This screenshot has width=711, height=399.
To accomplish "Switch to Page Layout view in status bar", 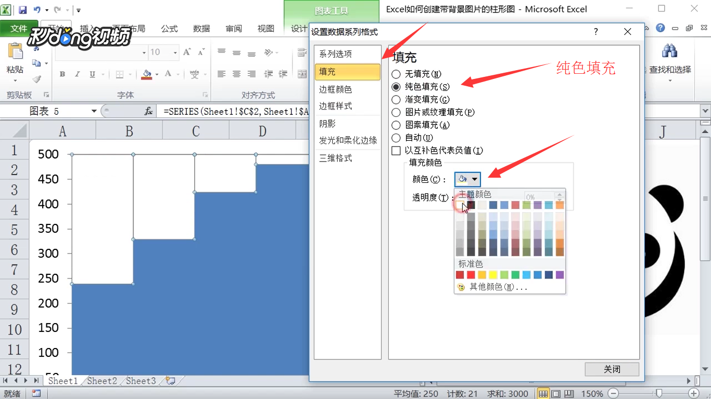I will [556, 394].
